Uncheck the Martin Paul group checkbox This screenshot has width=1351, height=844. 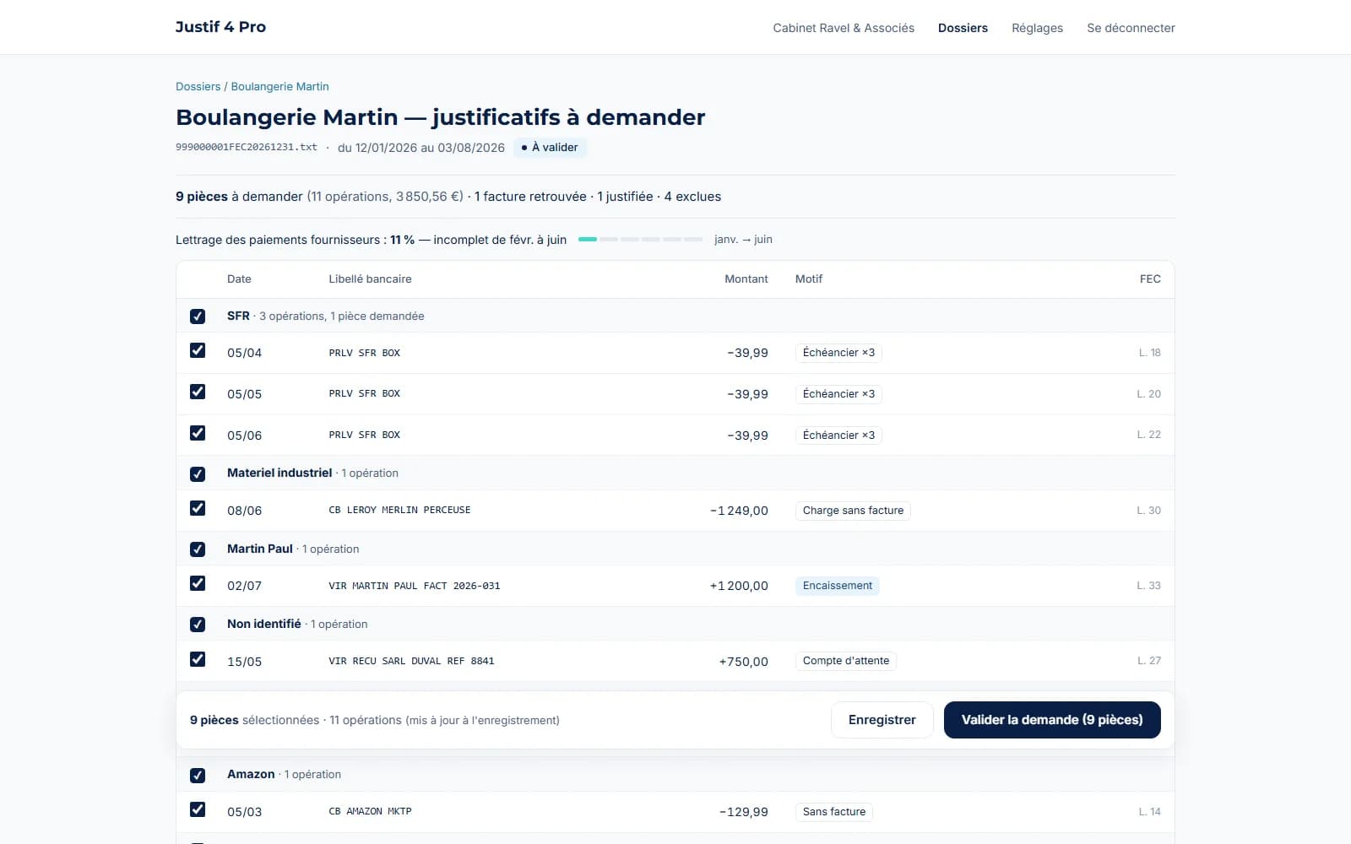click(198, 549)
